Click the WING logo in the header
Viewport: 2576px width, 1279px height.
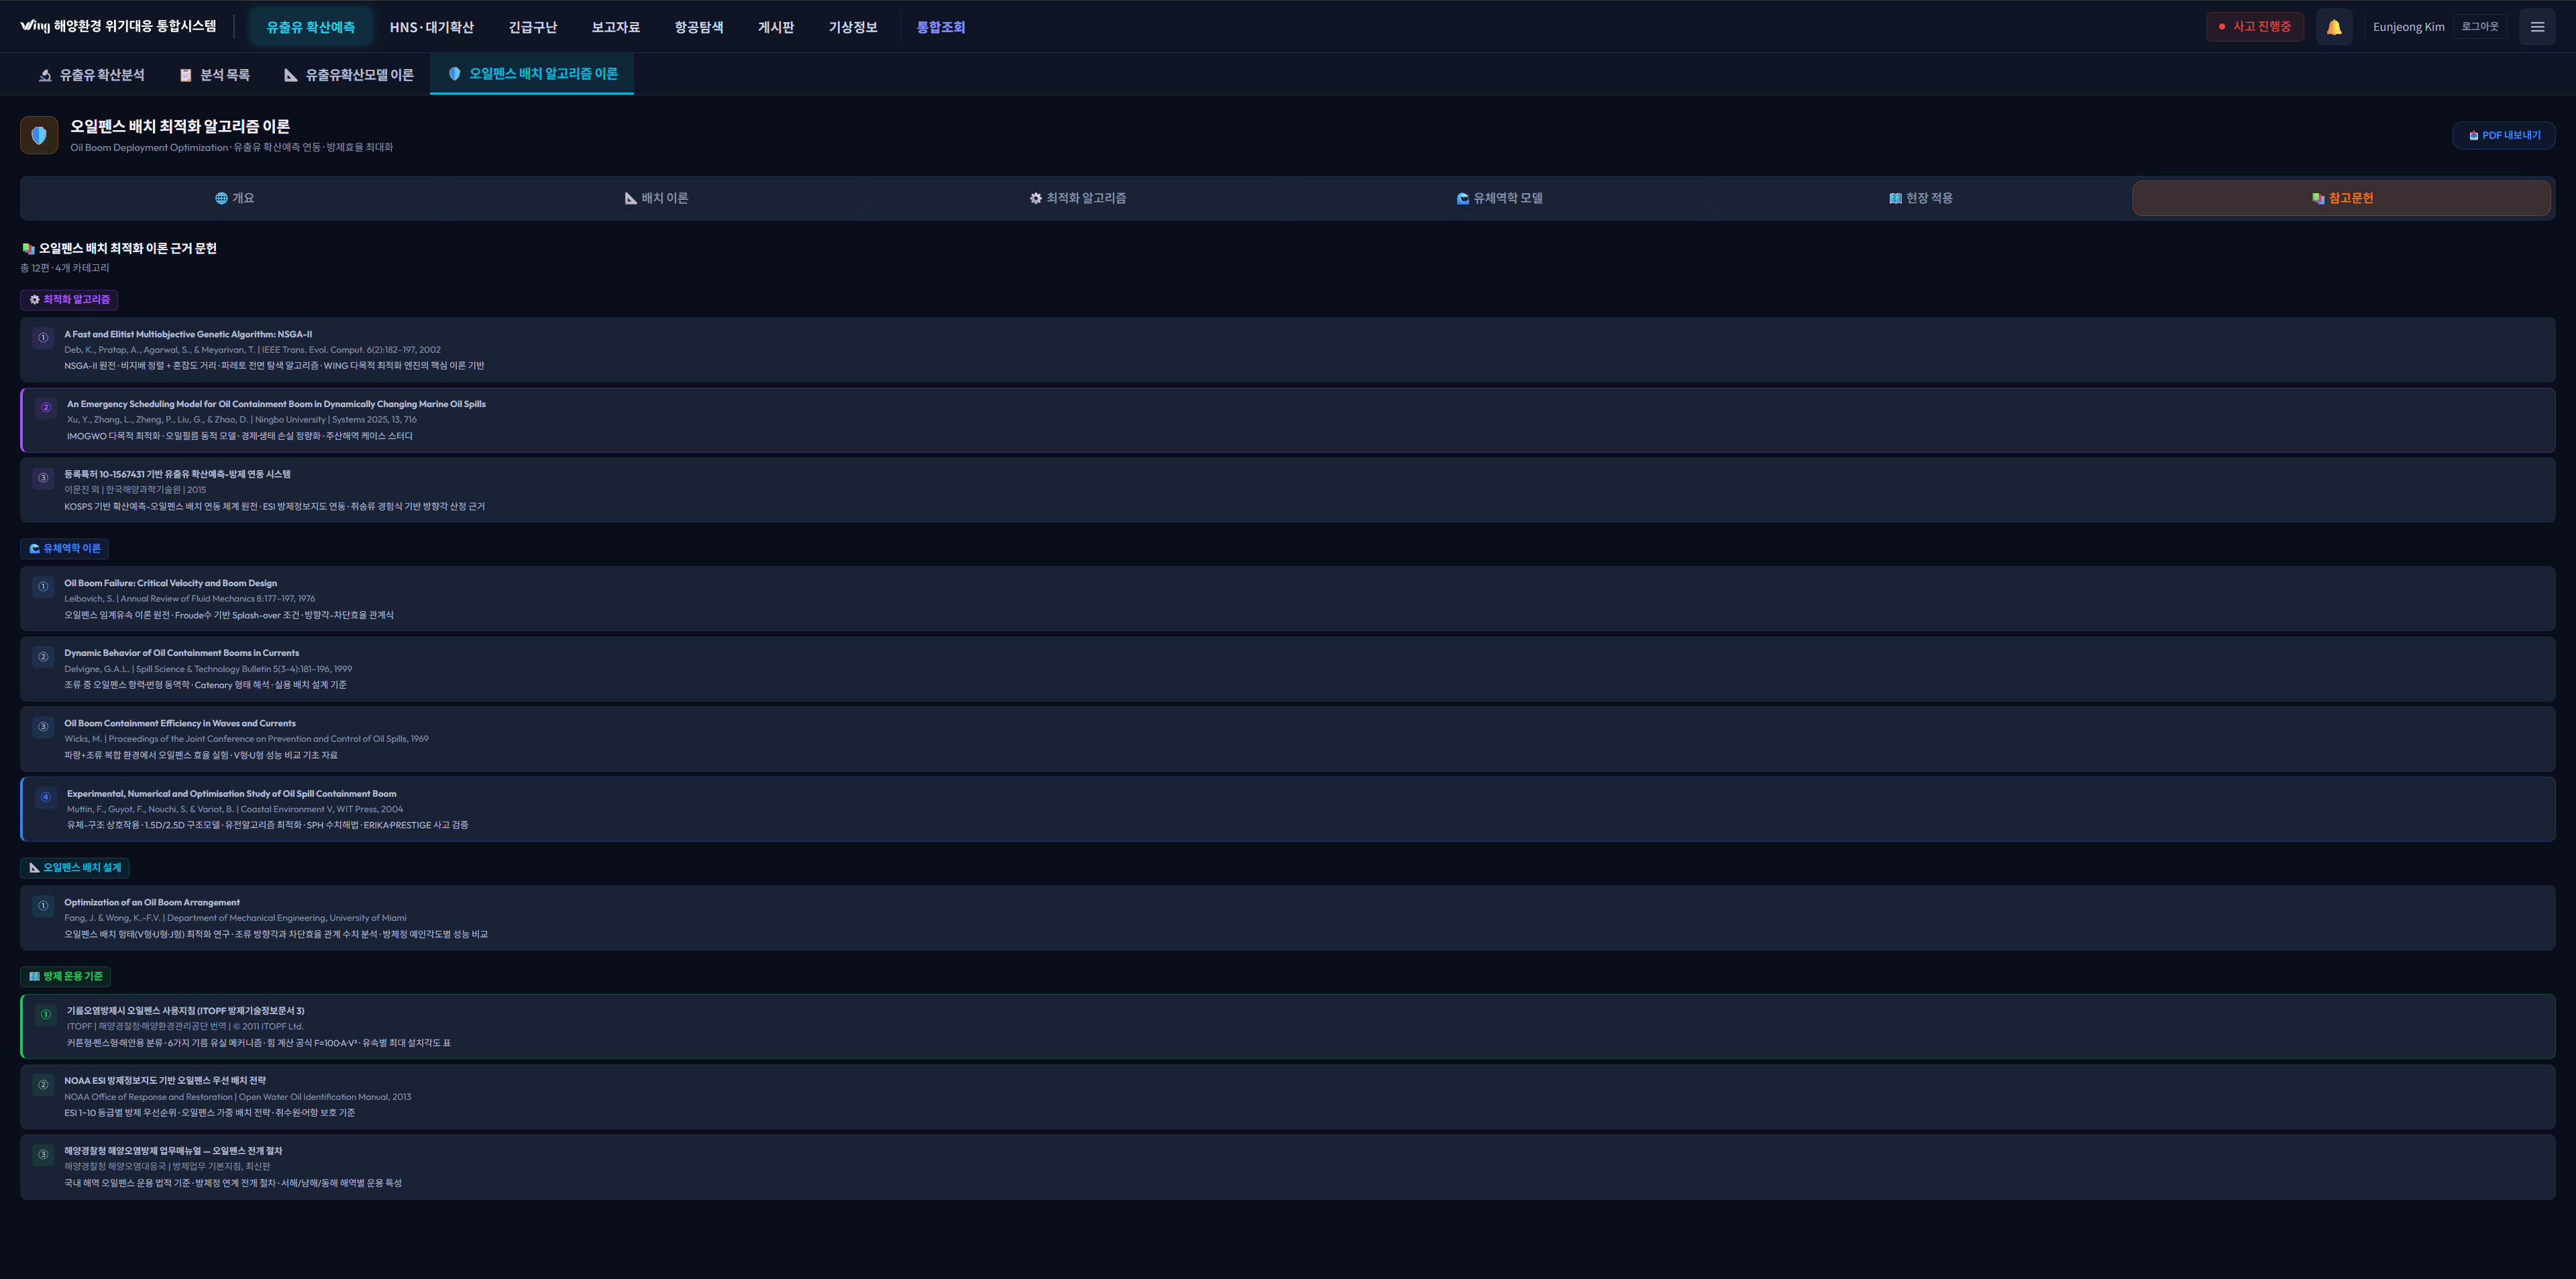click(x=34, y=26)
